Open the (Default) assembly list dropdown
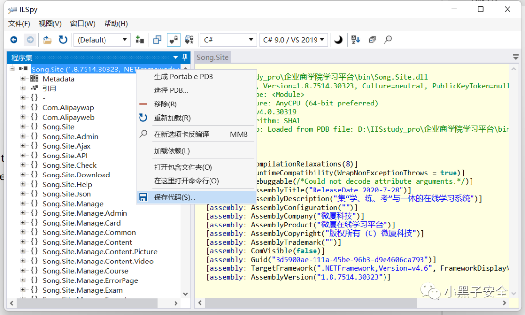The height and width of the screenshot is (315, 525). click(102, 40)
